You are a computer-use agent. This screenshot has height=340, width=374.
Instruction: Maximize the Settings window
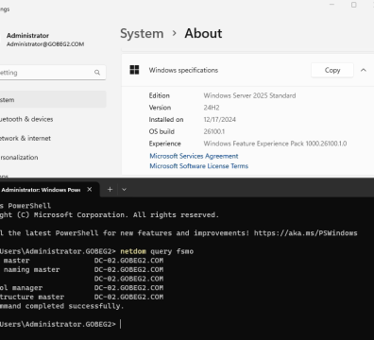coord(354,5)
